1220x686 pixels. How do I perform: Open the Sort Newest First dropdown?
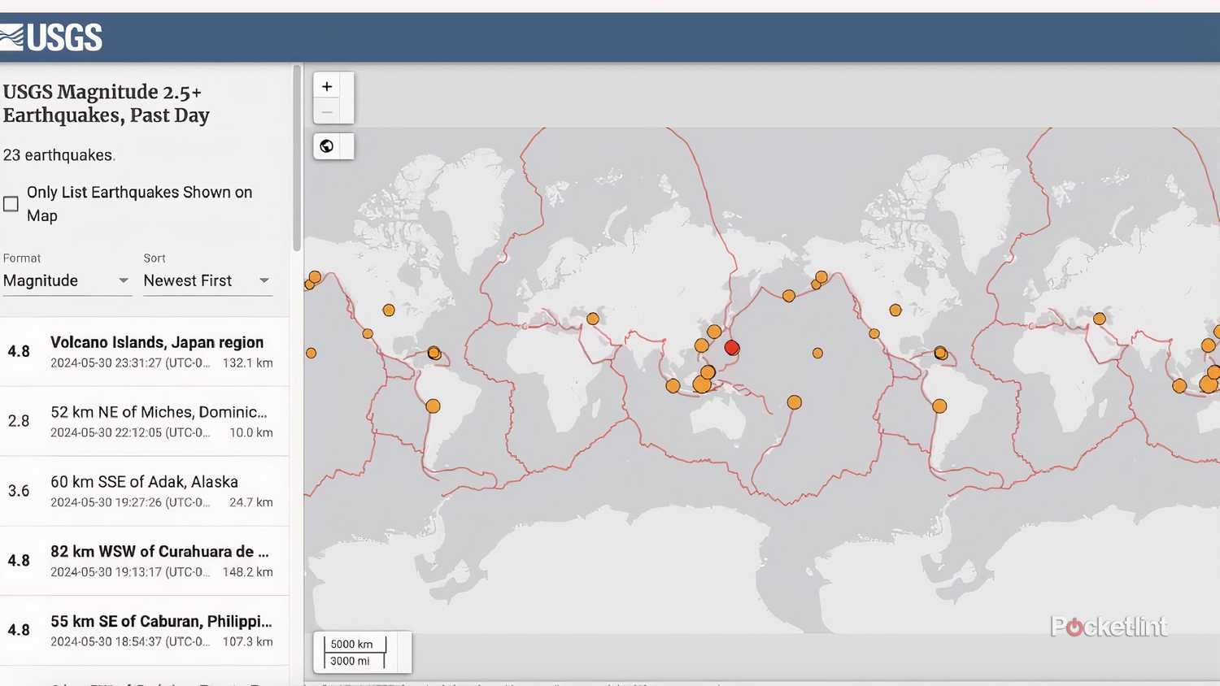coord(207,280)
